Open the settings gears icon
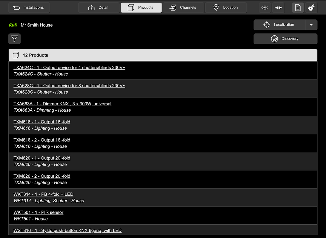 pos(311,8)
